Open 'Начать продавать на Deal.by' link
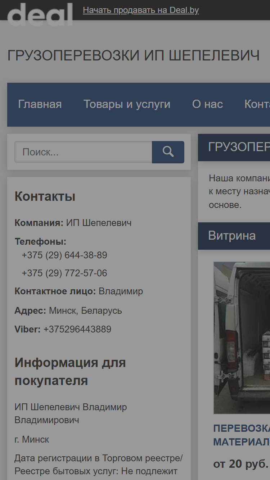 click(x=141, y=10)
